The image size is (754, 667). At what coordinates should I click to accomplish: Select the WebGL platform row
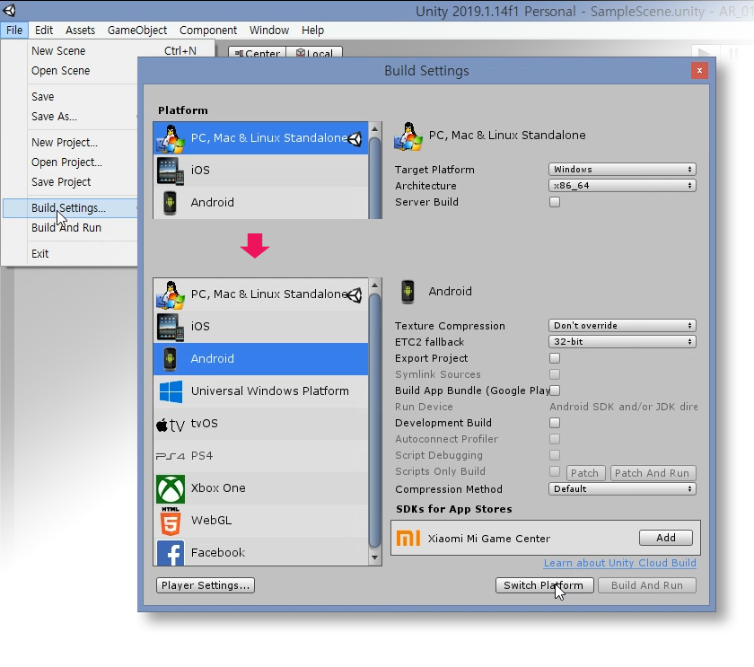[x=261, y=521]
